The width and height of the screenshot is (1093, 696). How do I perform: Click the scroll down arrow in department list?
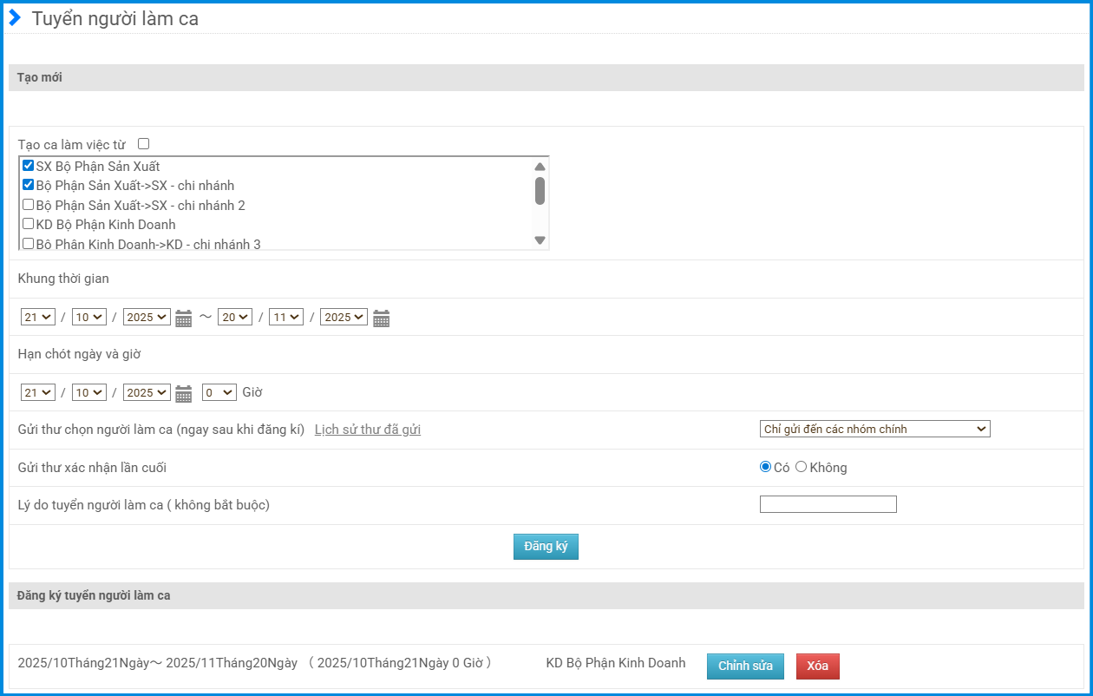[x=540, y=240]
